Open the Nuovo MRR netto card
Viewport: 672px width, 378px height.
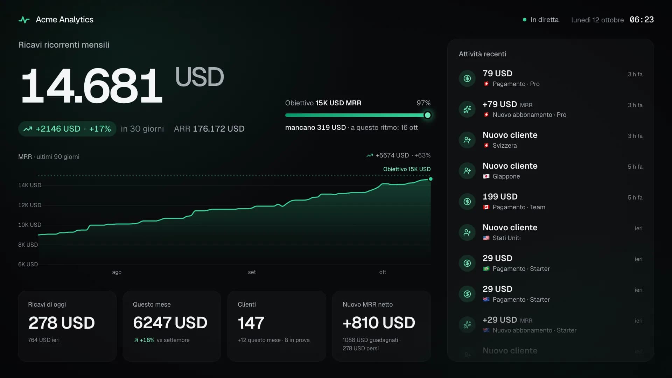click(381, 326)
